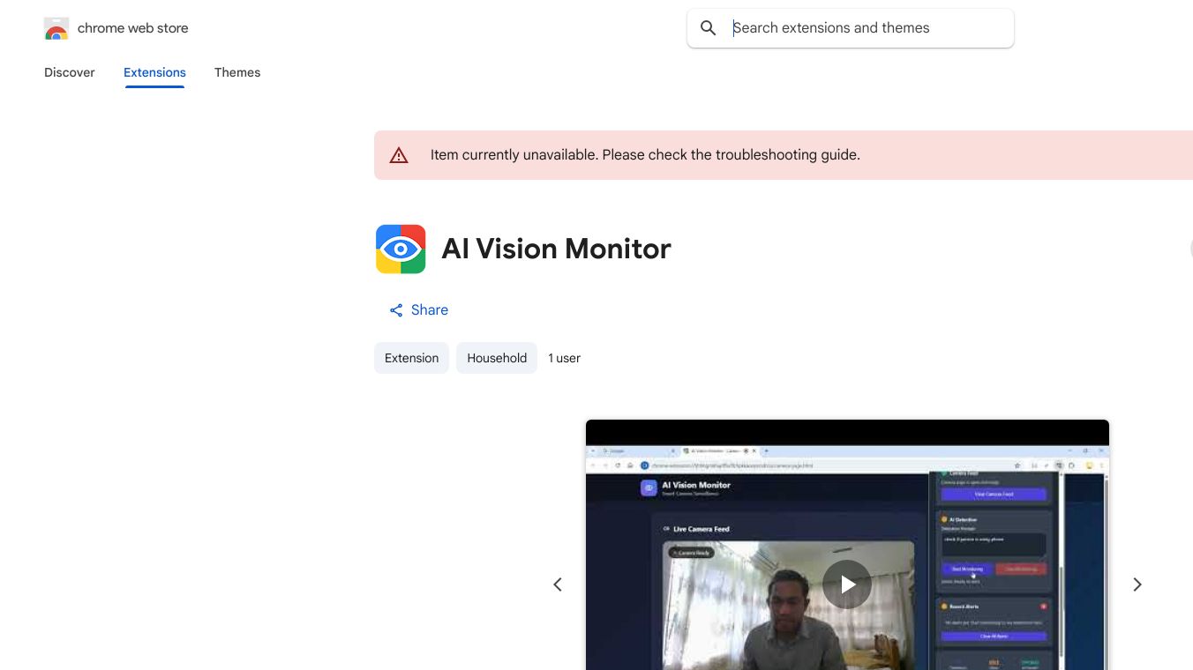The image size is (1193, 670).
Task: Click the search magnifier icon
Action: tap(708, 28)
